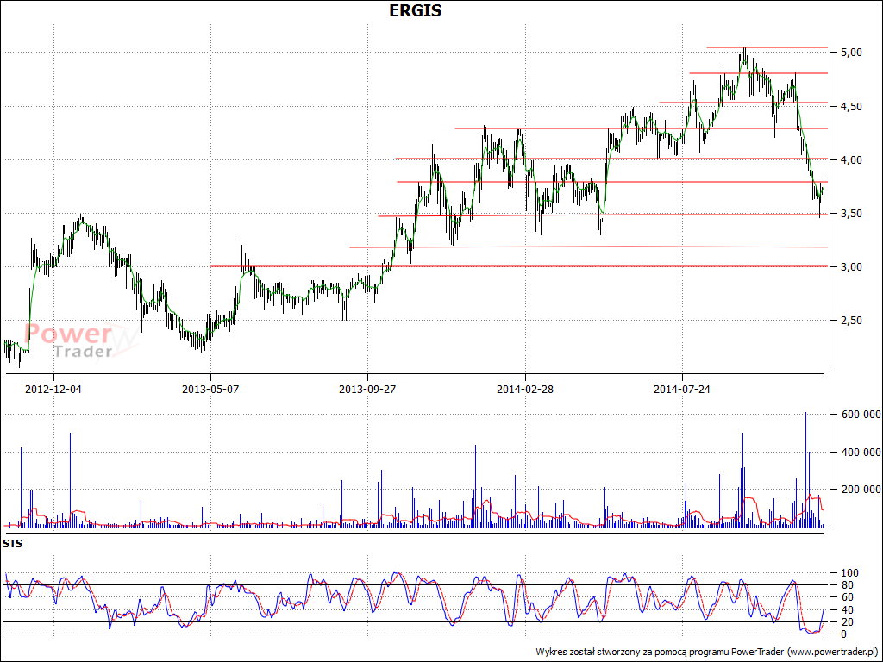Click the 3,00 price axis label
Image resolution: width=883 pixels, height=662 pixels.
(851, 267)
